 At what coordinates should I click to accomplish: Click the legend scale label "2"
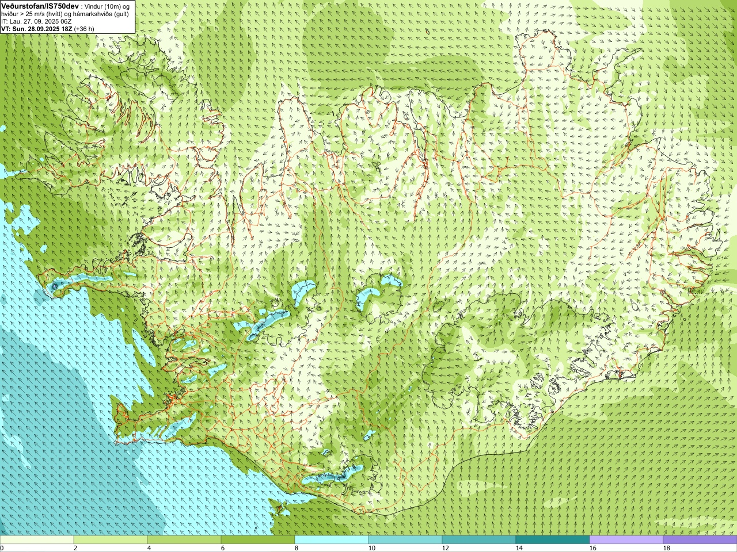click(75, 549)
